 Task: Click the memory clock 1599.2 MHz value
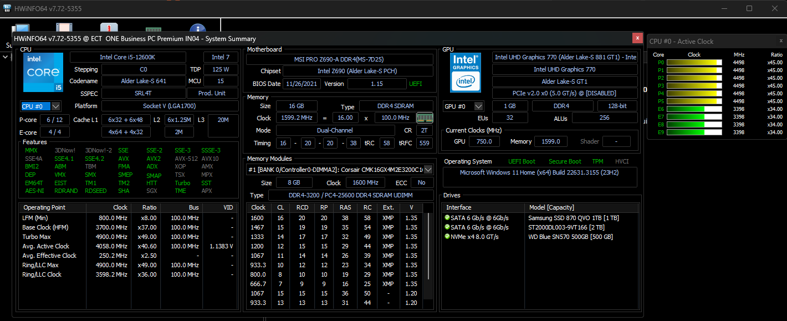(x=296, y=118)
